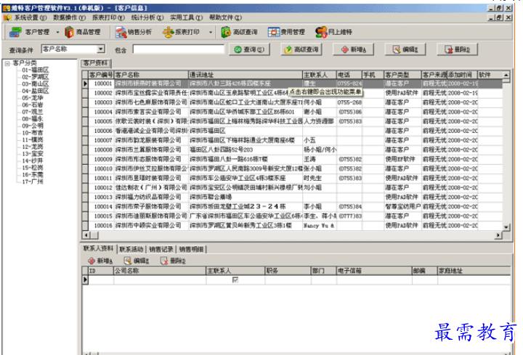Open the 统计分析 menu

pos(147,17)
